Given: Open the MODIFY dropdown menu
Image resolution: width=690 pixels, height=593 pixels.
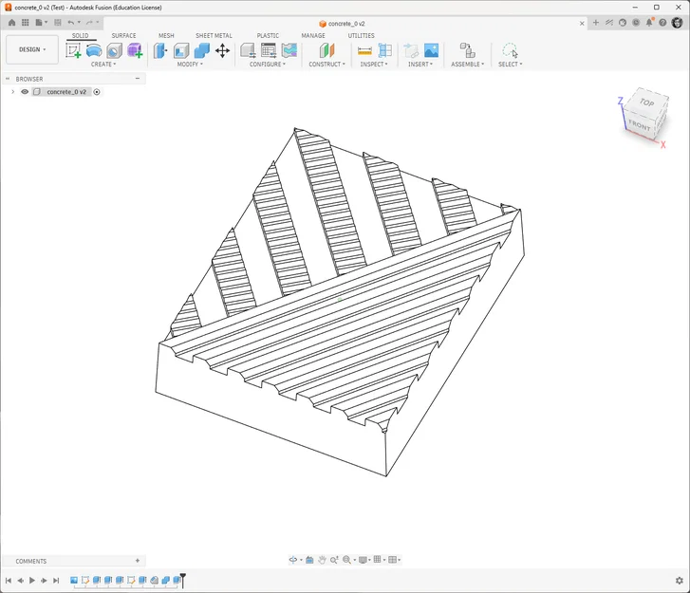Looking at the screenshot, I should [x=190, y=65].
